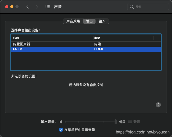Click the output volume slider knob
The height and width of the screenshot is (137, 172).
click(x=116, y=122)
